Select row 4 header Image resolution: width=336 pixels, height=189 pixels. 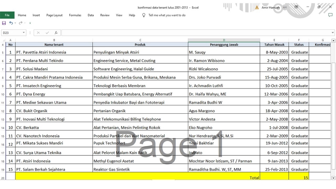point(3,44)
